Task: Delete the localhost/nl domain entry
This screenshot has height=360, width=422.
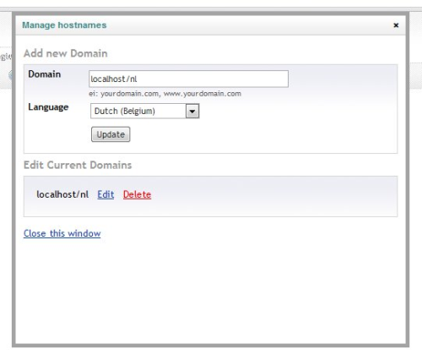Action: click(137, 194)
